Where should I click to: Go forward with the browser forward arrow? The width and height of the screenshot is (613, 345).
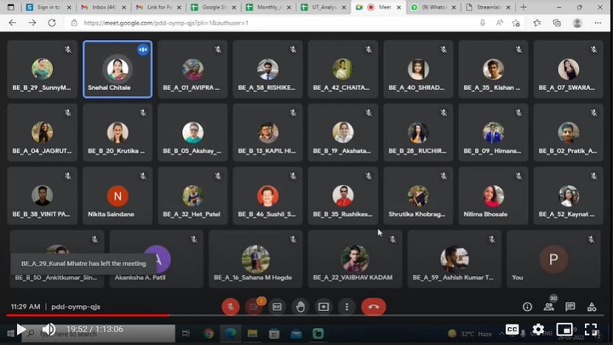32,23
